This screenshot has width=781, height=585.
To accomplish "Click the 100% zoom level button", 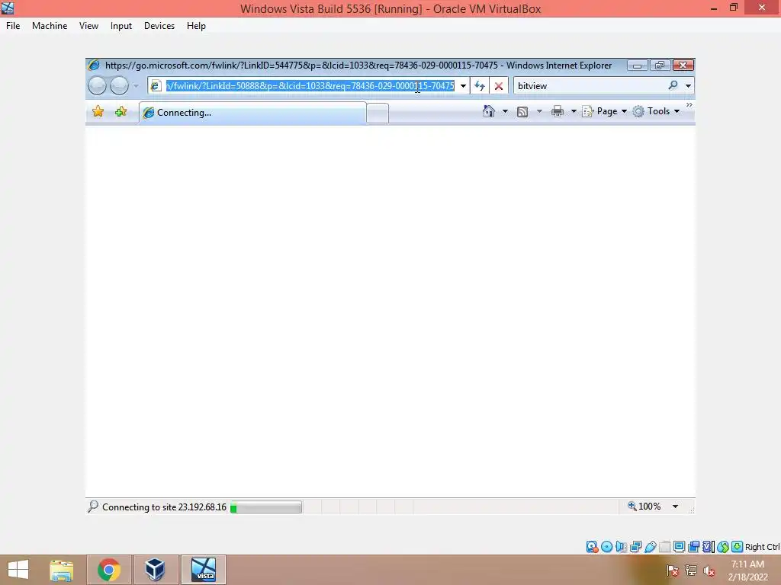I will point(644,507).
